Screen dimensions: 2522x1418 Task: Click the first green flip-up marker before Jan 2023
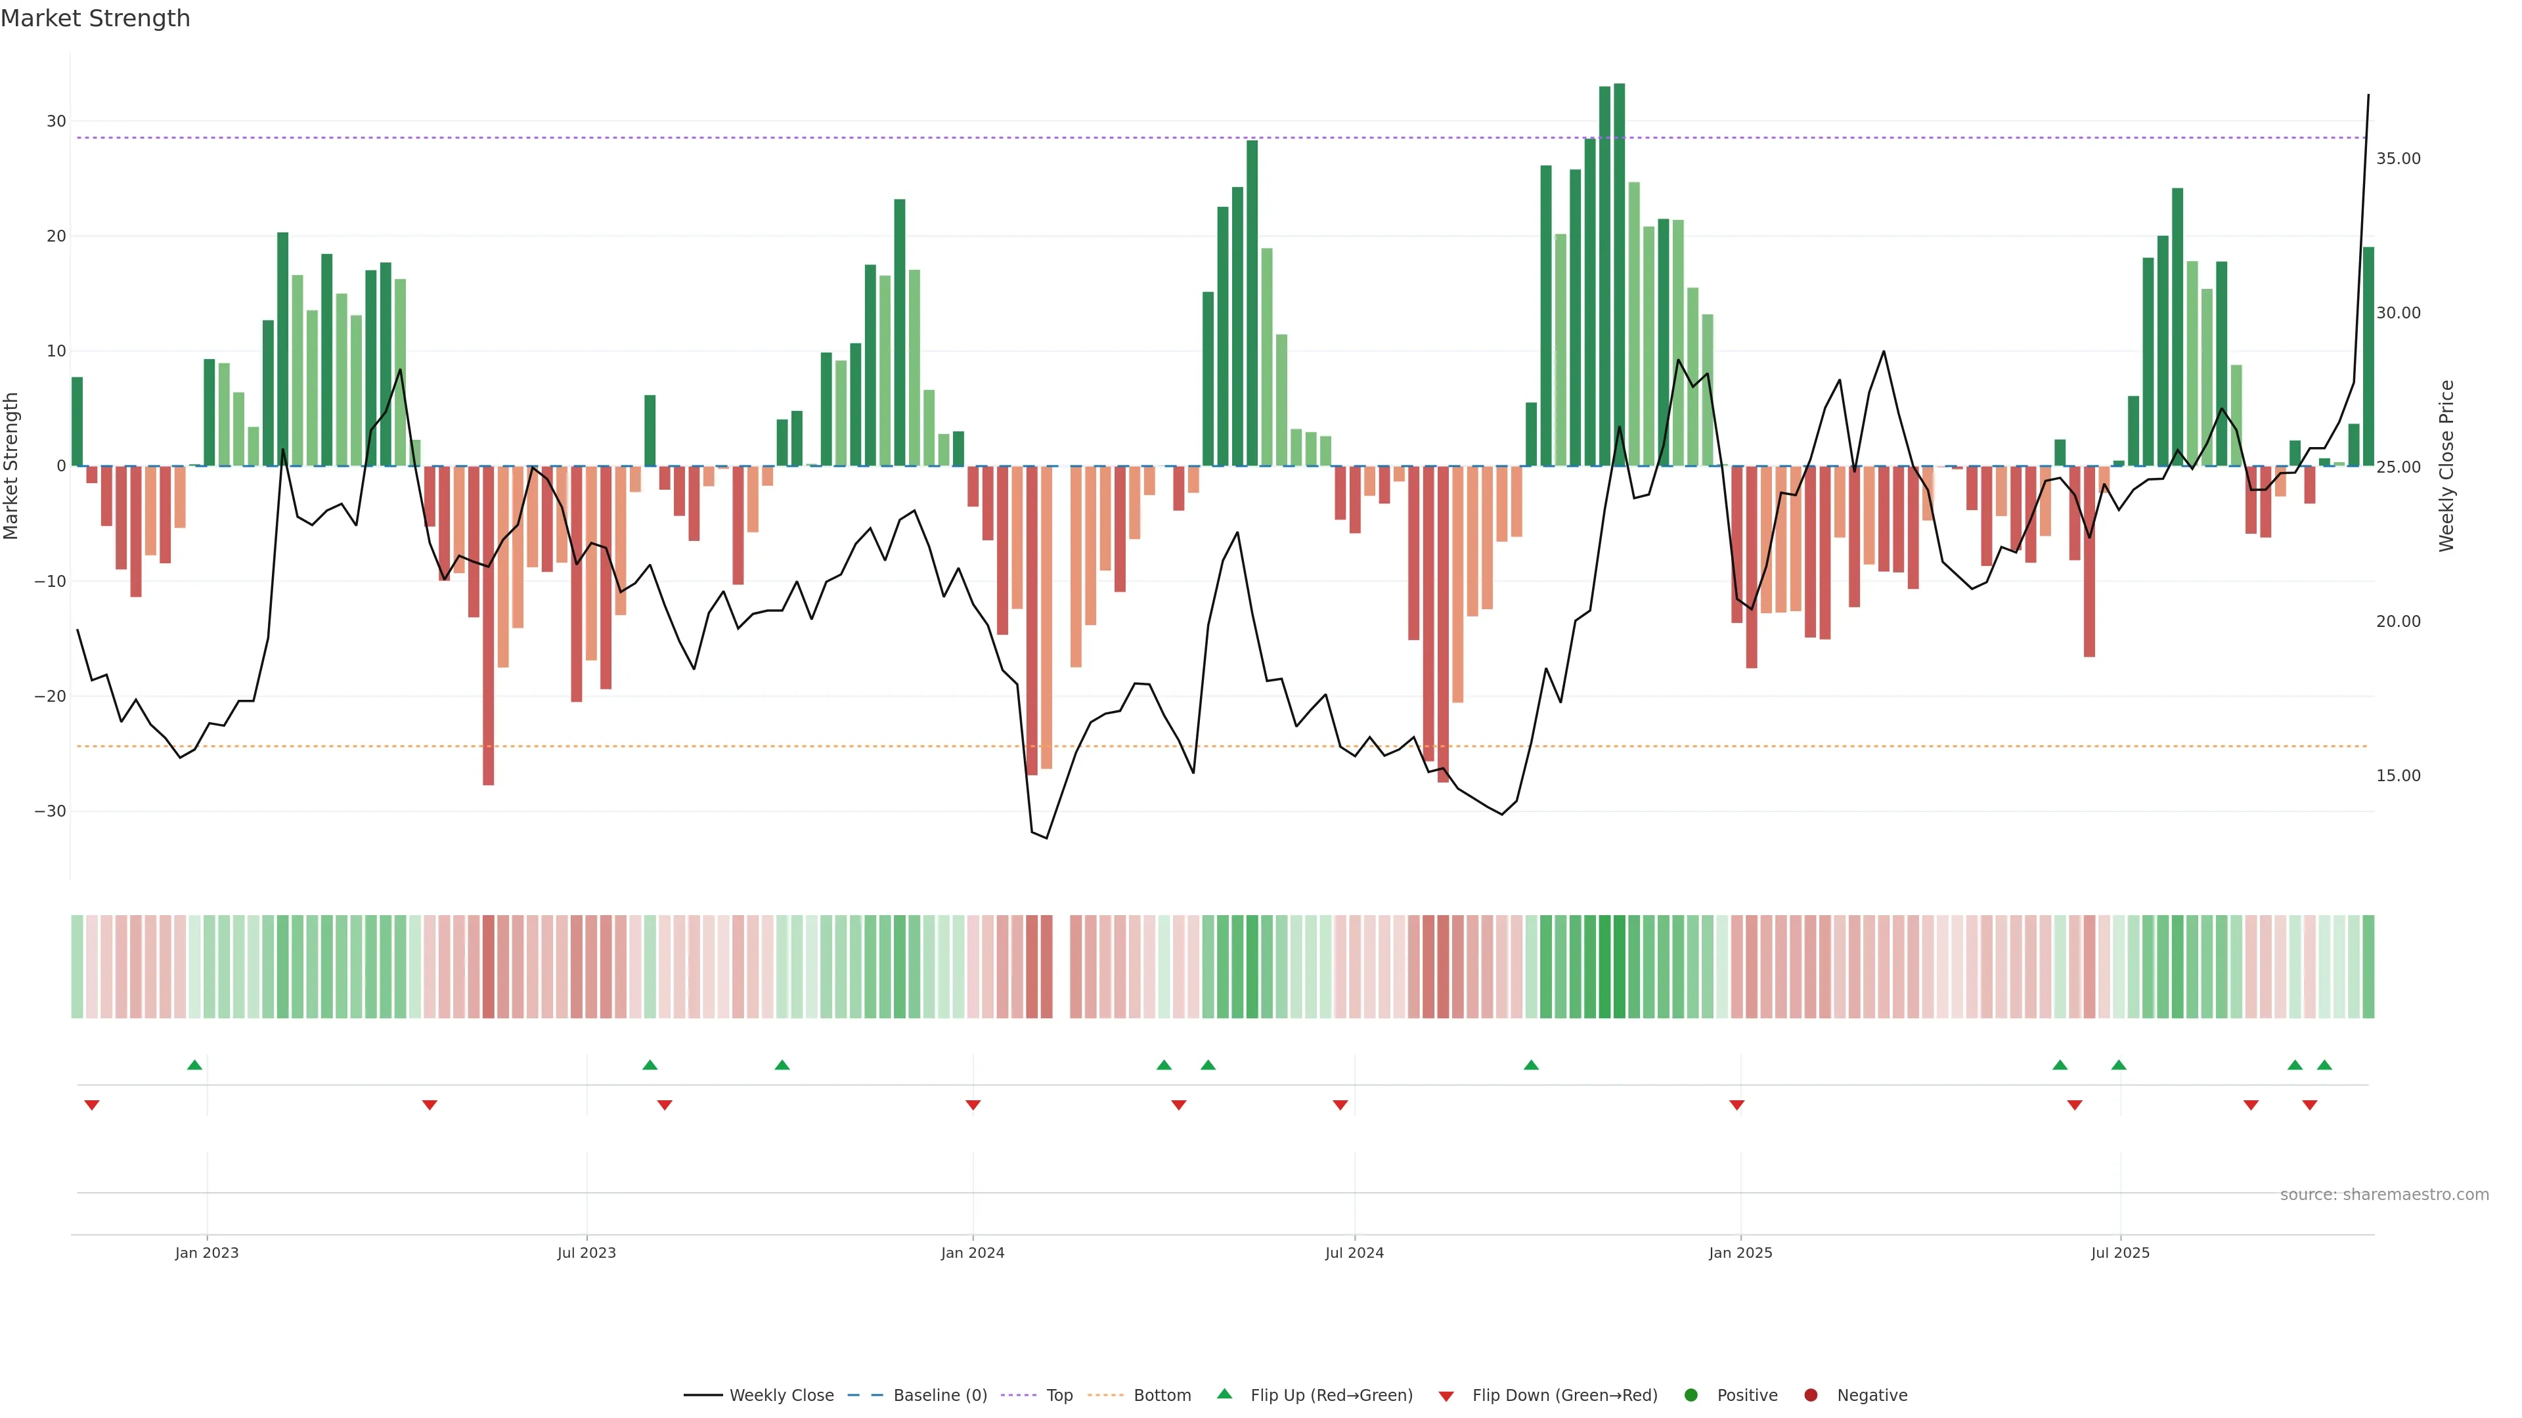(x=195, y=1065)
